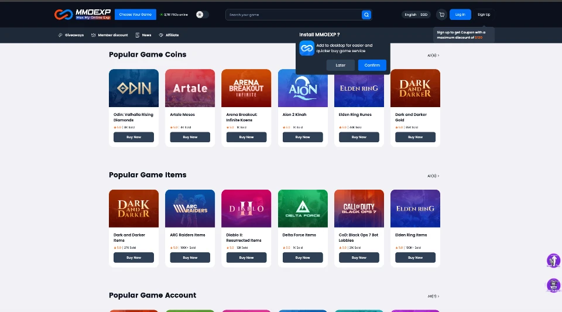The image size is (562, 312).
Task: Open the shopping cart icon
Action: click(x=441, y=15)
